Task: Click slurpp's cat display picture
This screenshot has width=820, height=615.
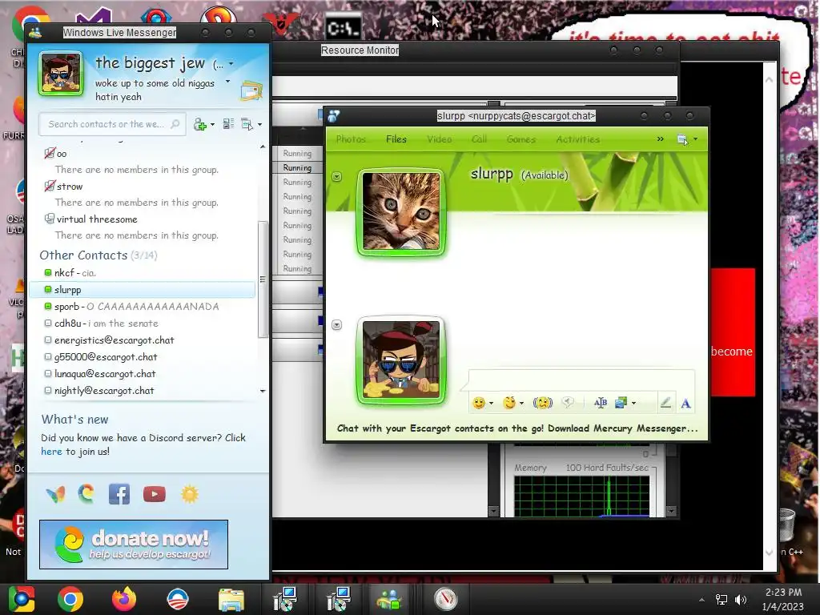Action: click(401, 211)
